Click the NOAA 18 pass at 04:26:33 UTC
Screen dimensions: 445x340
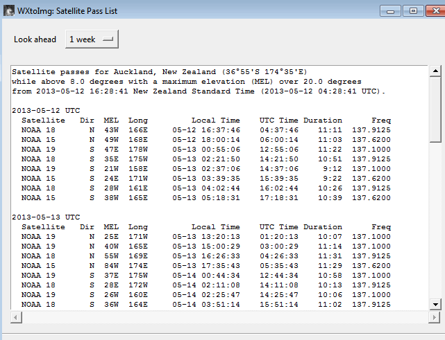coord(206,256)
